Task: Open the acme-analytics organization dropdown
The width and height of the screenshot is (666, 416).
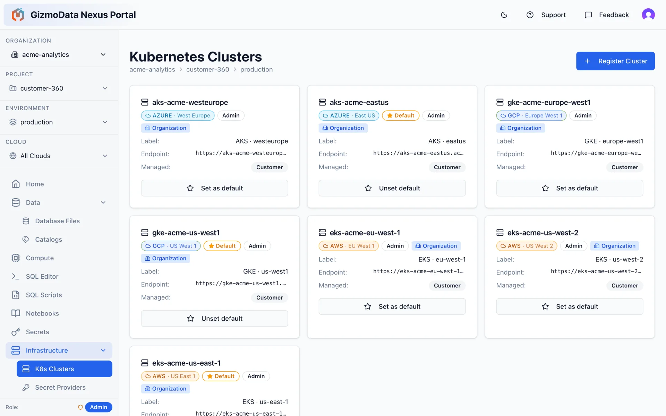Action: click(x=59, y=55)
